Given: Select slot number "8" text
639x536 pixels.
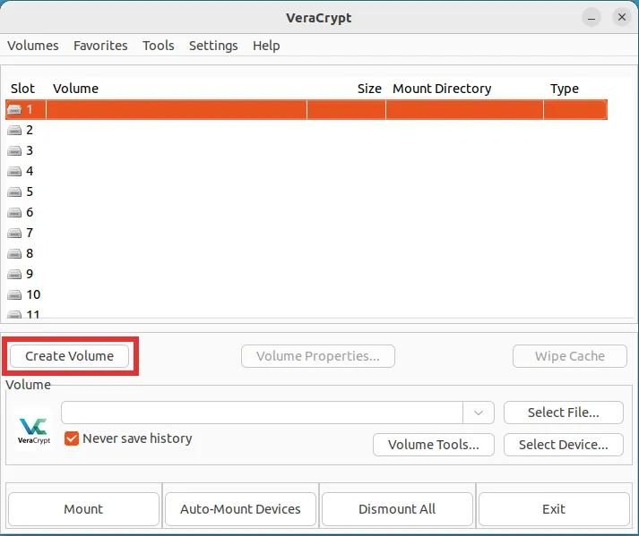Looking at the screenshot, I should tap(30, 253).
